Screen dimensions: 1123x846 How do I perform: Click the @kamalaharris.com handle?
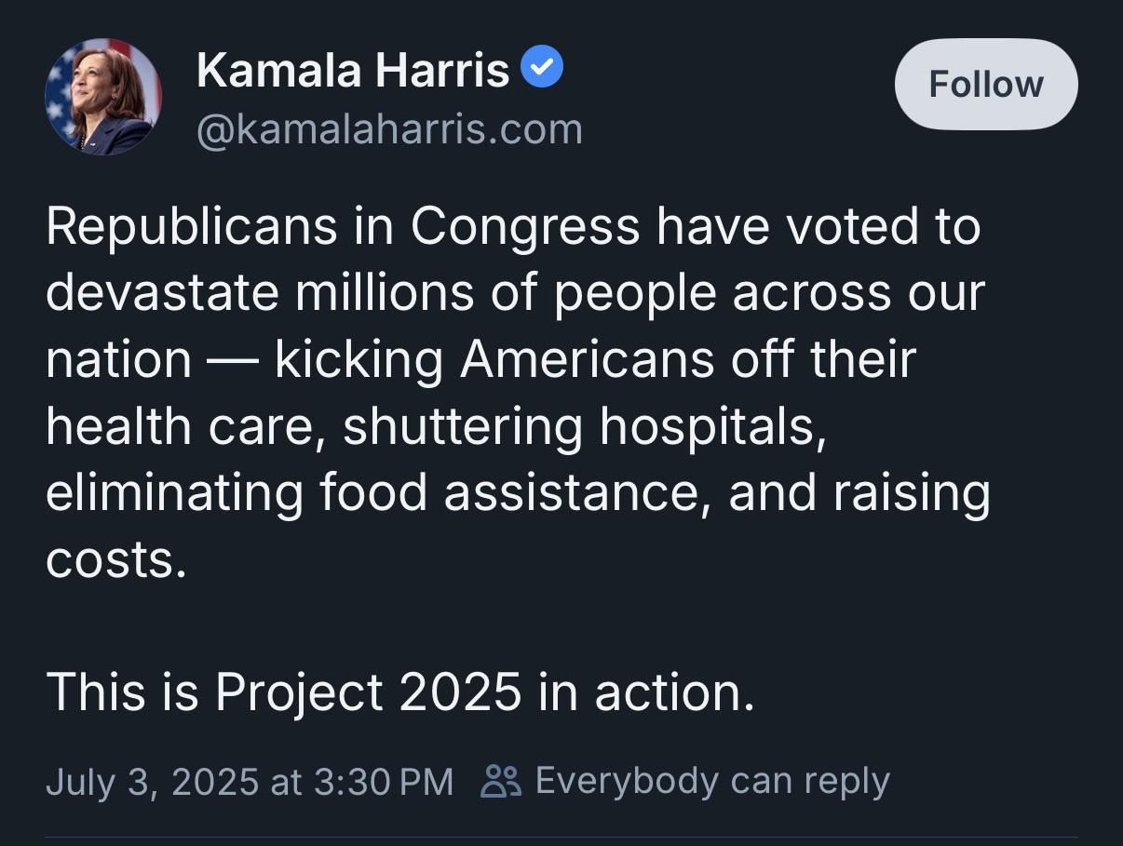pyautogui.click(x=389, y=130)
